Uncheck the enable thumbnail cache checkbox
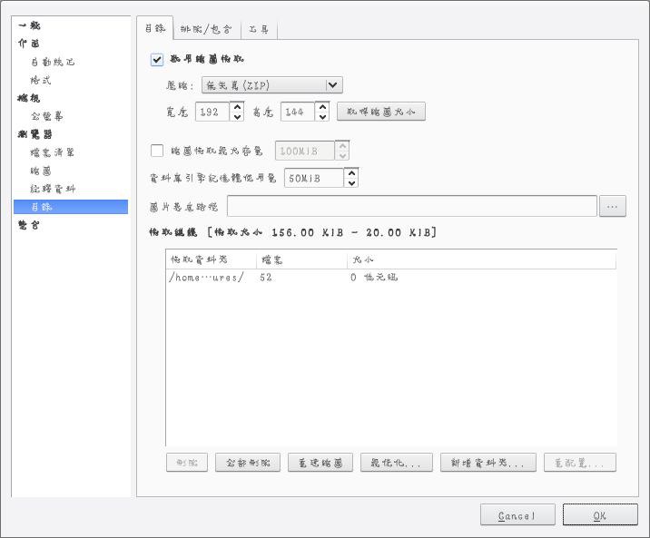Image resolution: width=650 pixels, height=538 pixels. point(157,60)
